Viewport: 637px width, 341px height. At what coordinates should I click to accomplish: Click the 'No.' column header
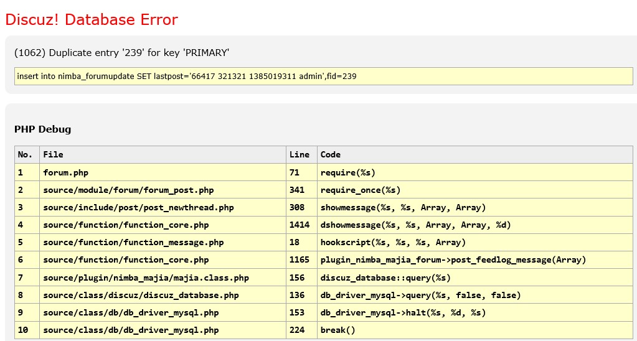25,154
